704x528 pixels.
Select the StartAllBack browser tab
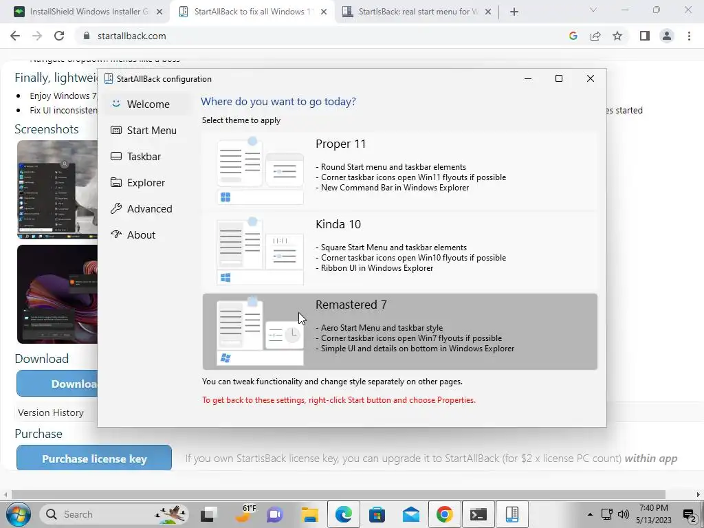coord(252,12)
